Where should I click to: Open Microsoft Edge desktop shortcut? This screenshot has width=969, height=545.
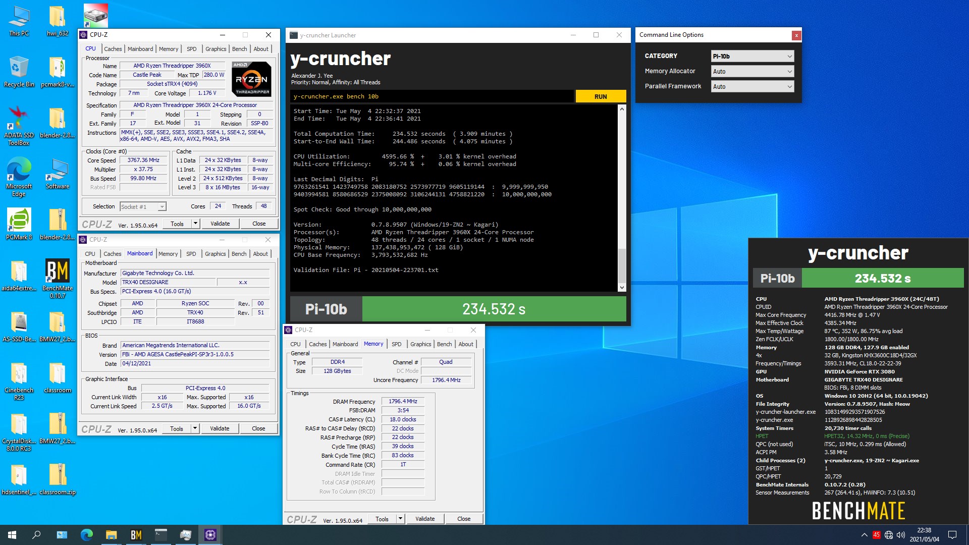(x=19, y=177)
